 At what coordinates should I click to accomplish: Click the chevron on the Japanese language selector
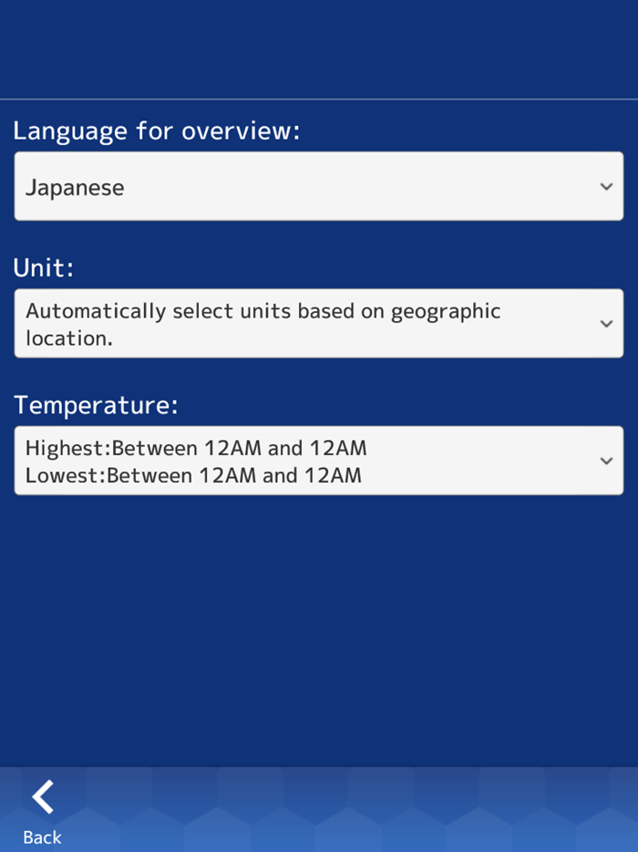[607, 186]
